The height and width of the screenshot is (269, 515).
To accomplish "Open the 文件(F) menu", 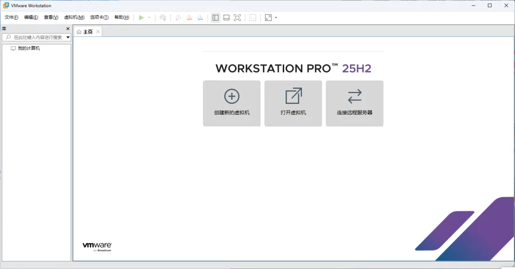I will (11, 18).
